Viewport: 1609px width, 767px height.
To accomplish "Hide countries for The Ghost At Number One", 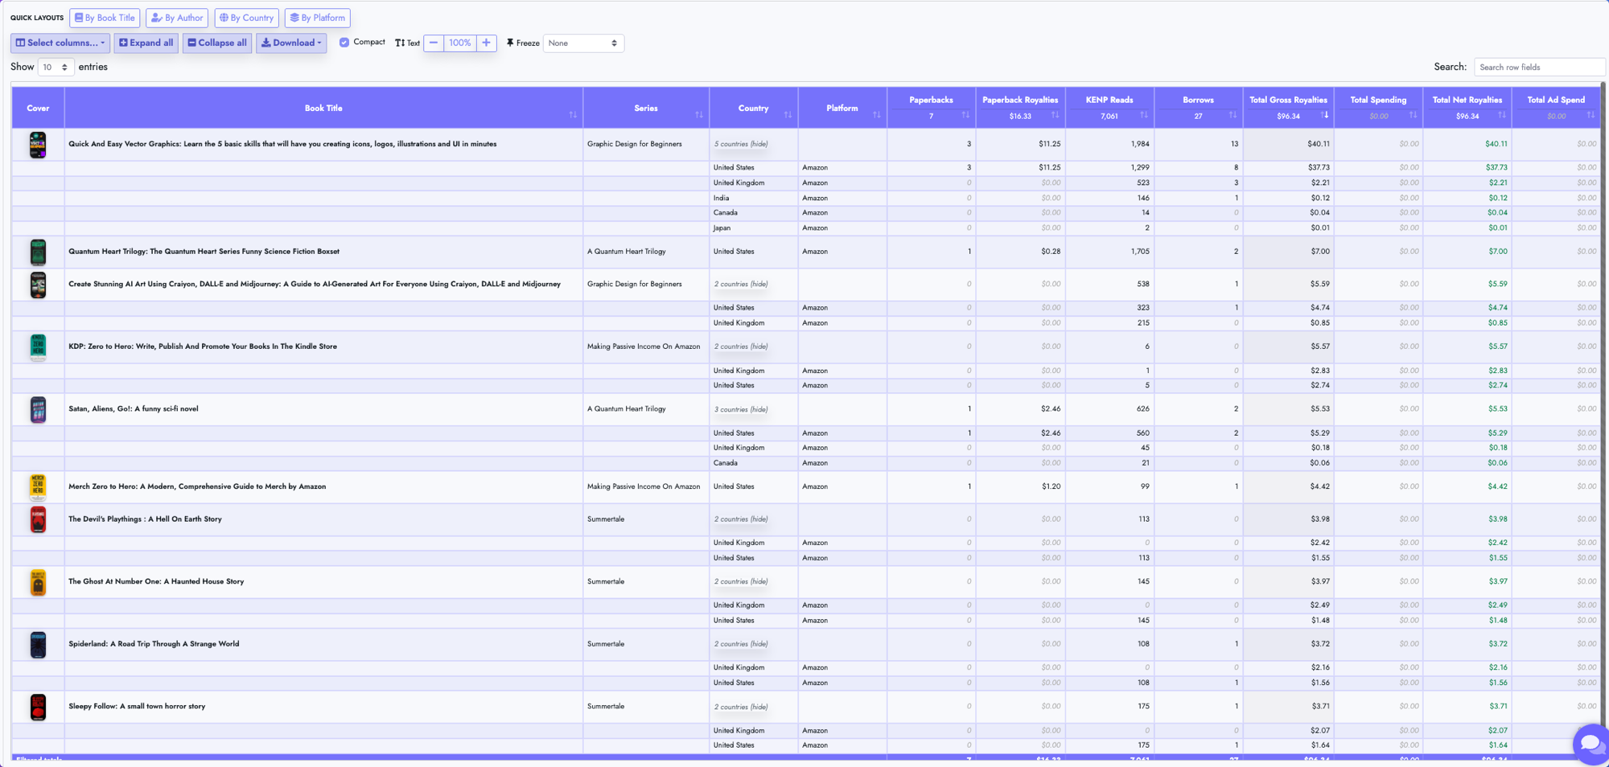I will (741, 581).
